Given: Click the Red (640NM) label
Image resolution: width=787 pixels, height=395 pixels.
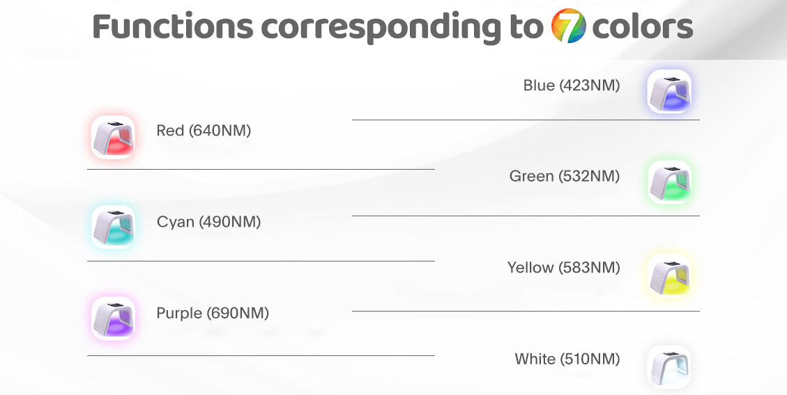Looking at the screenshot, I should (204, 131).
